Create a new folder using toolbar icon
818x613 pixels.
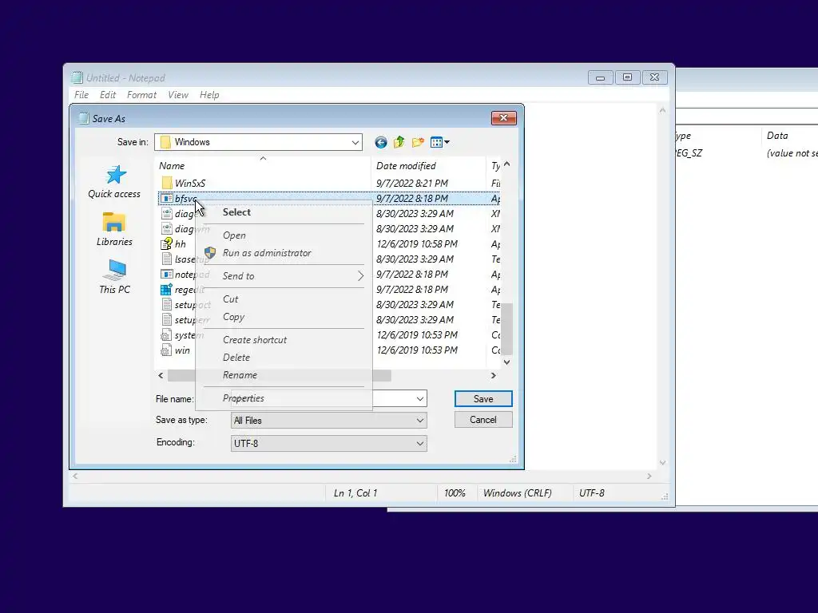[x=418, y=142]
